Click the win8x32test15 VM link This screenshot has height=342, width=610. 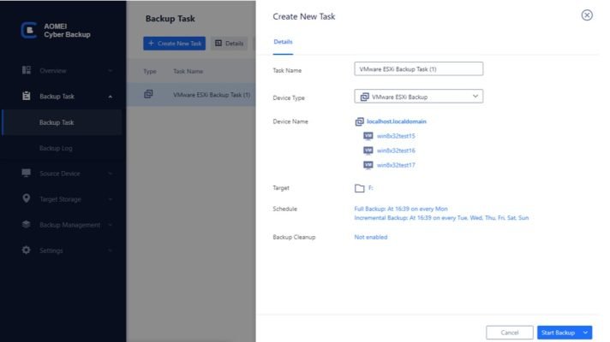[396, 136]
